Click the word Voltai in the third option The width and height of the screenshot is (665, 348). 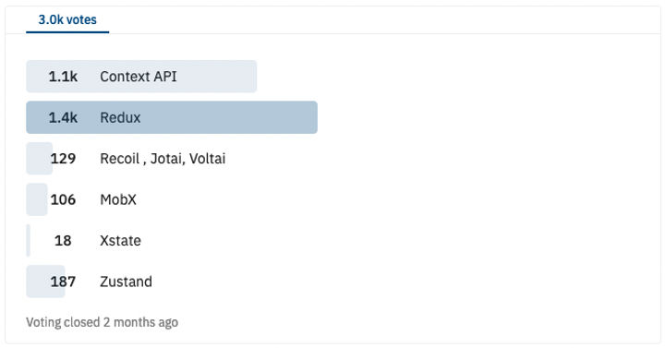coord(208,159)
